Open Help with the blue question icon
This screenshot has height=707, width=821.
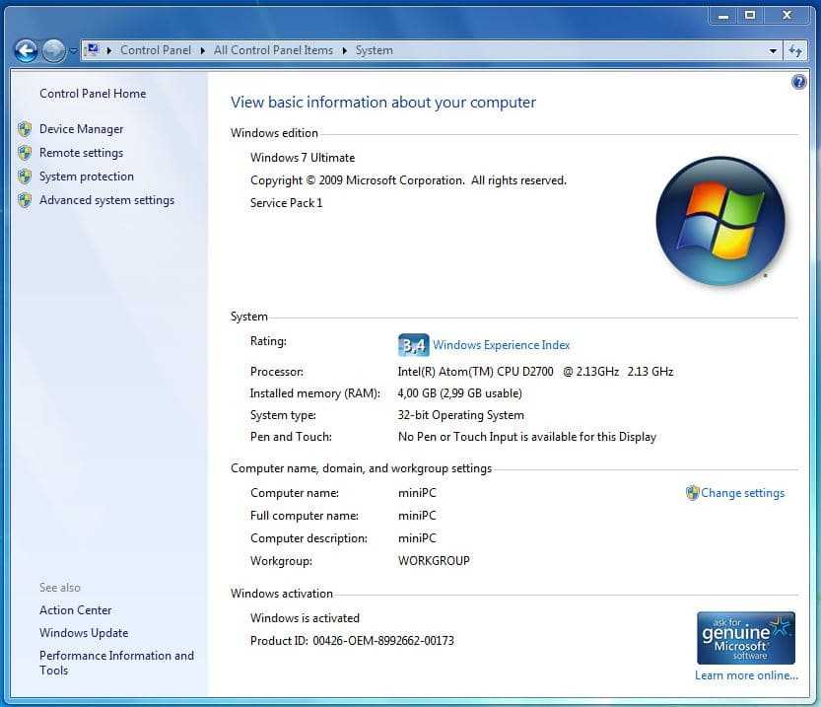[x=799, y=82]
